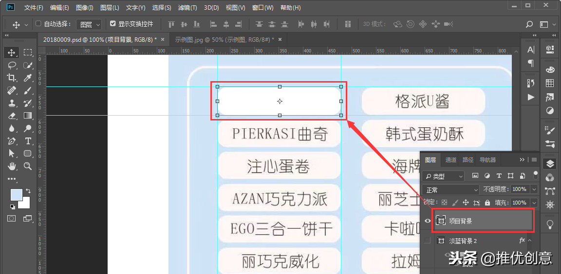Toggle the layer filter on/off switch
This screenshot has height=274, width=561.
click(536, 174)
